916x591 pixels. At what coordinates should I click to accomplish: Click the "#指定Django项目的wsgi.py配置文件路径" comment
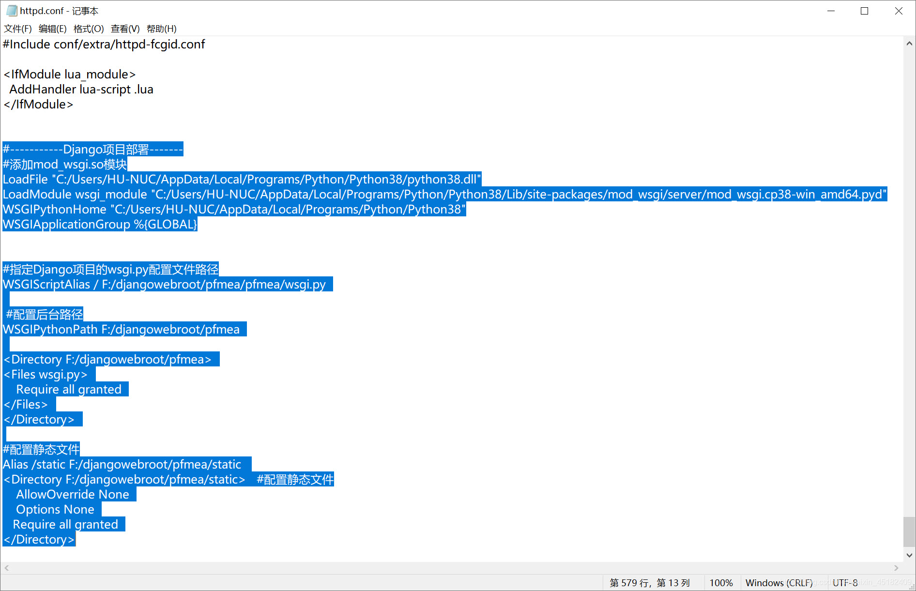click(x=111, y=269)
